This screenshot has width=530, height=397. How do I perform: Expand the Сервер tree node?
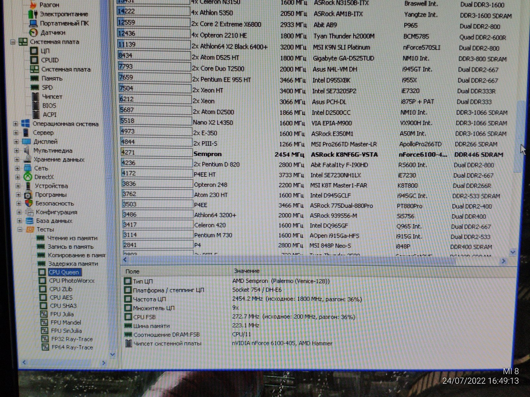pos(16,133)
